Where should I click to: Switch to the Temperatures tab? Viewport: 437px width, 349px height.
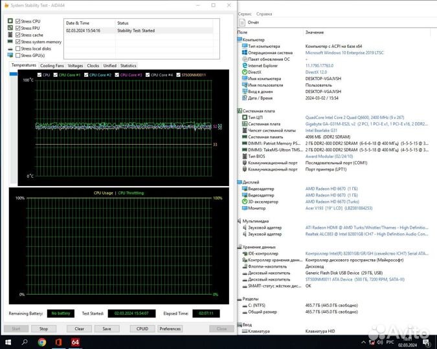point(24,65)
